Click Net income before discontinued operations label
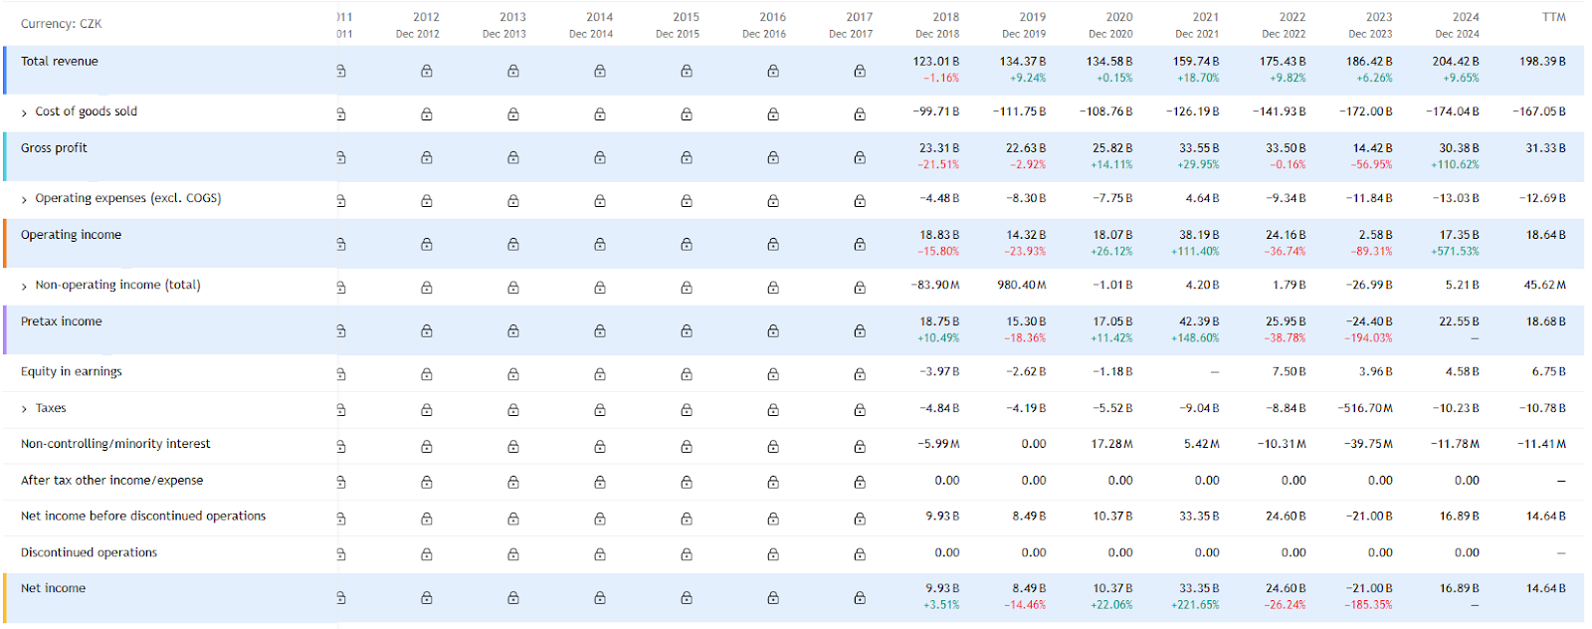This screenshot has height=629, width=1592. (143, 516)
